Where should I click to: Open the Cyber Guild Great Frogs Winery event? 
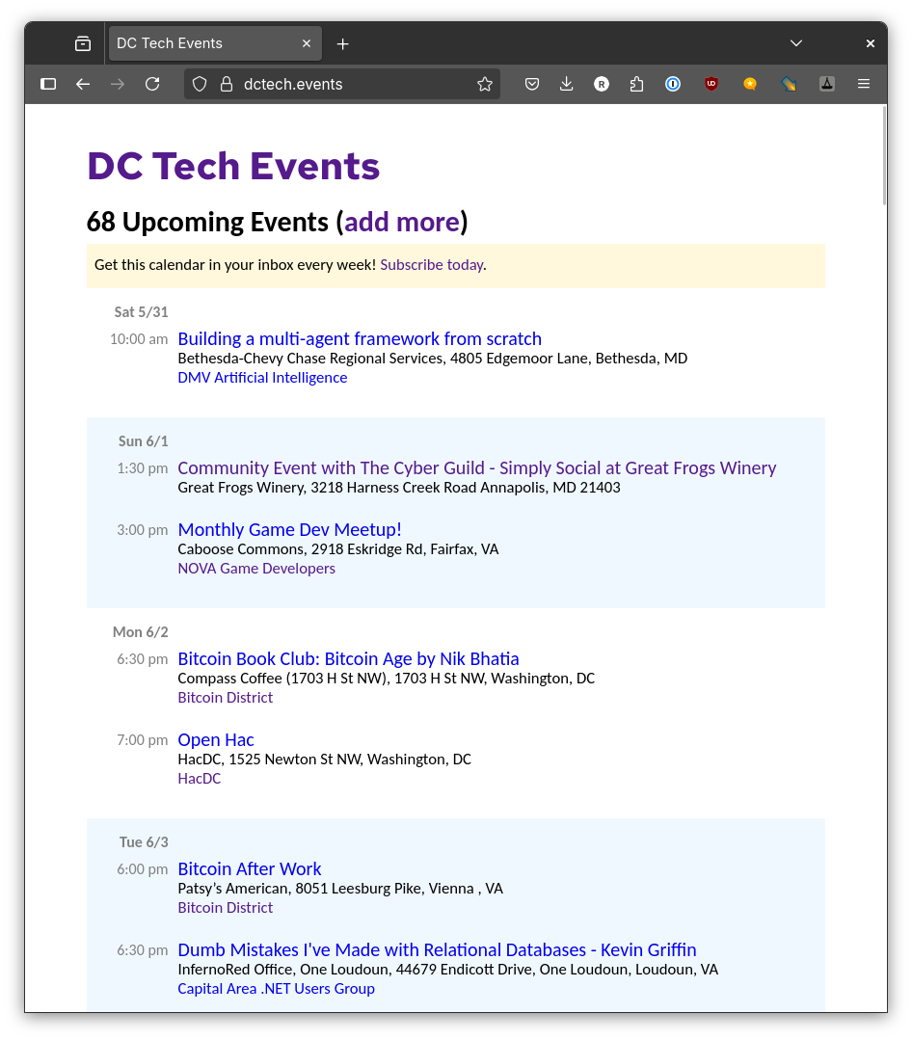477,468
